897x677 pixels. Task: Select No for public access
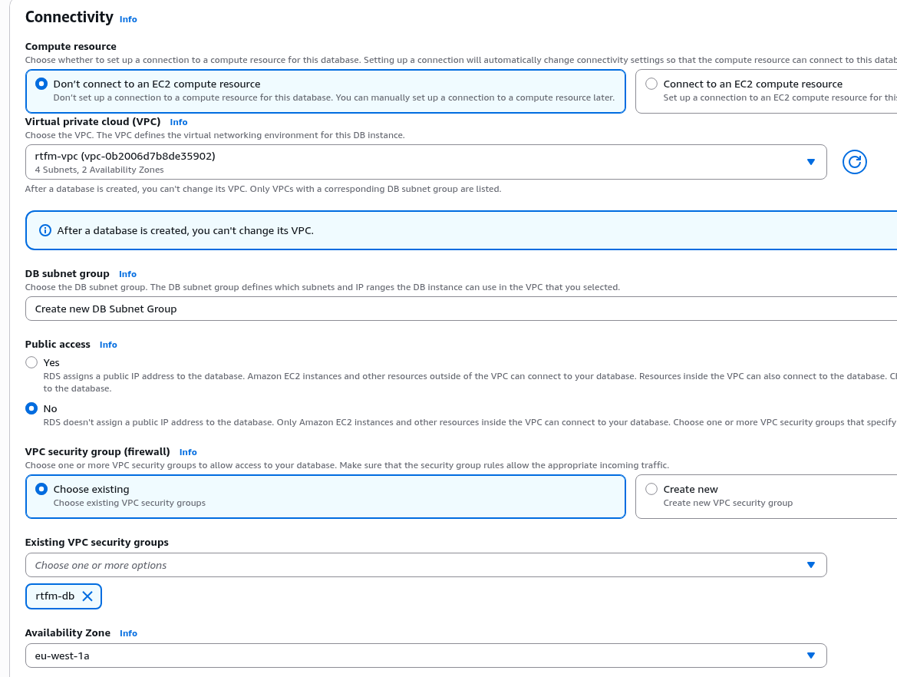31,408
